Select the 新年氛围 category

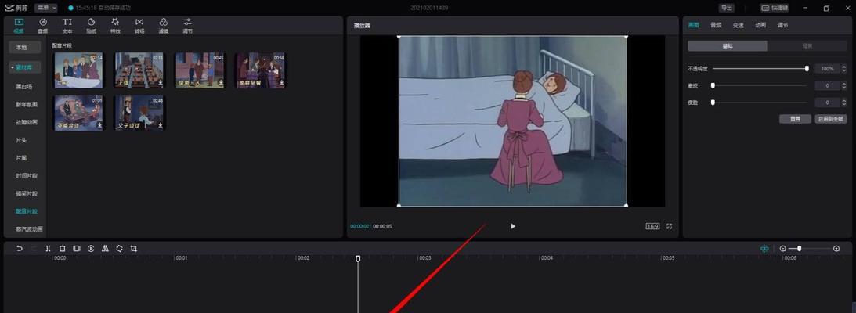27,104
